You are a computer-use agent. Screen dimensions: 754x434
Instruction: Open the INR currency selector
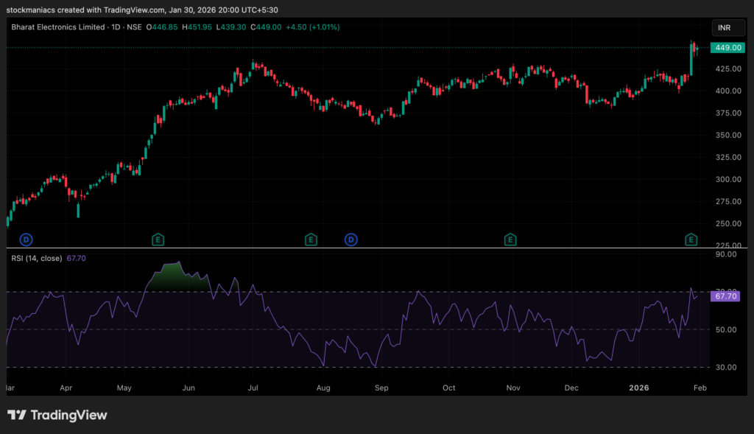point(728,28)
